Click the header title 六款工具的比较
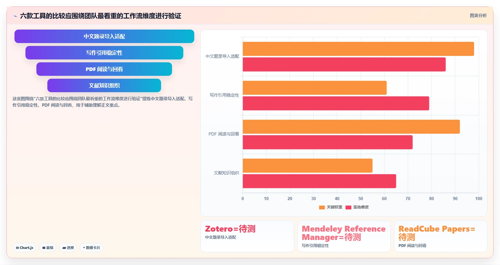Viewport: 500px width, 265px height. (101, 16)
